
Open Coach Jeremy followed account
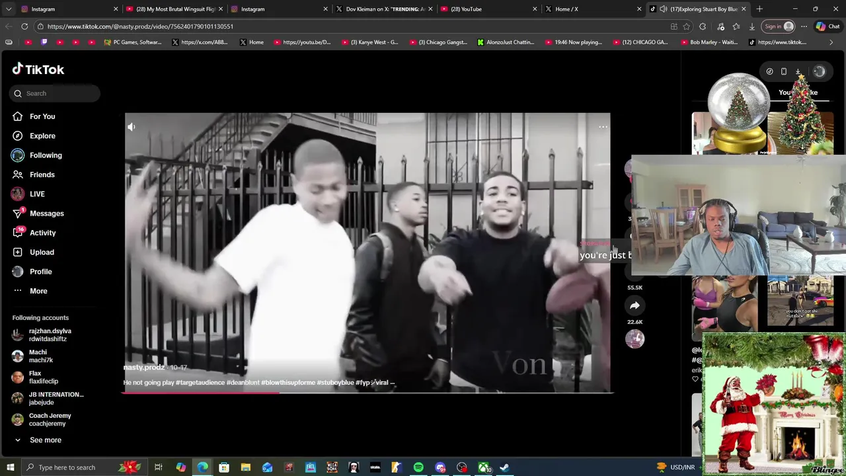coord(50,420)
